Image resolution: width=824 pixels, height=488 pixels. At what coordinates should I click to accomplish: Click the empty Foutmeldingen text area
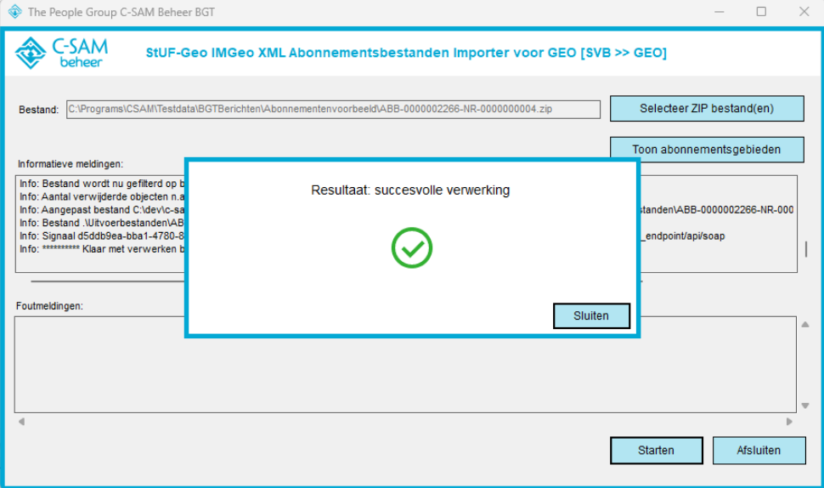405,365
